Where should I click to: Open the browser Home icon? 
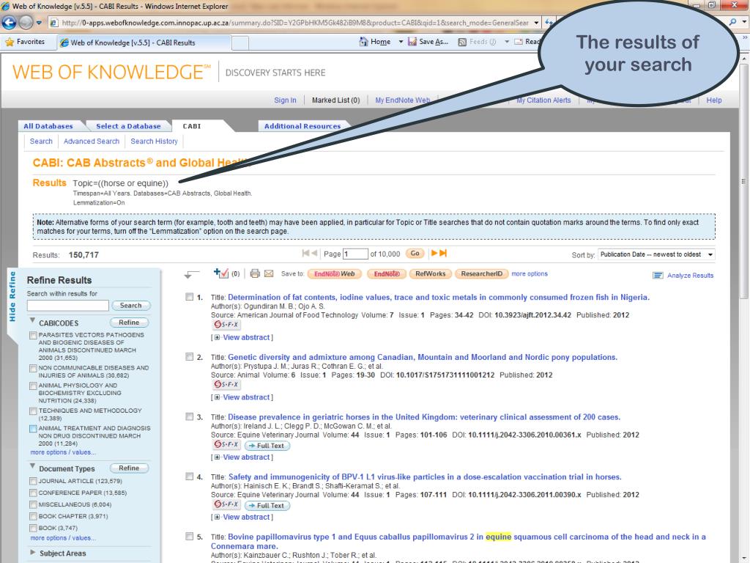[363, 42]
